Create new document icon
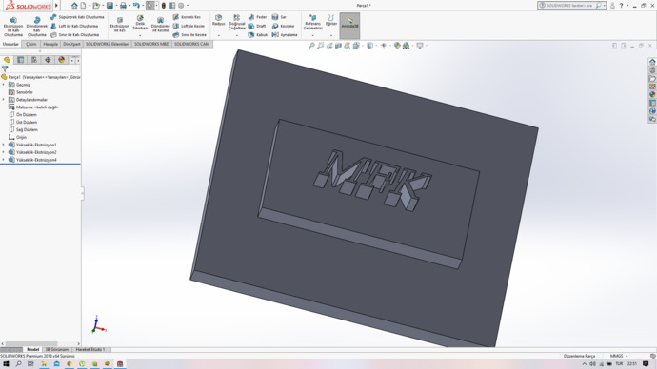Image resolution: width=657 pixels, height=369 pixels. 83,6
